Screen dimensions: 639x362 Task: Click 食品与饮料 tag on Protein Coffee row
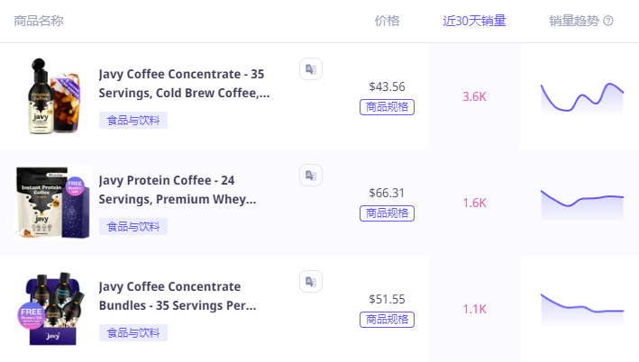pyautogui.click(x=133, y=226)
